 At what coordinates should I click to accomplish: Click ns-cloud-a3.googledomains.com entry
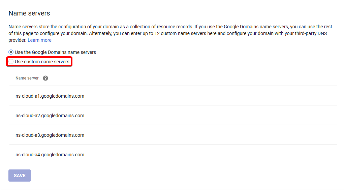[x=50, y=135]
